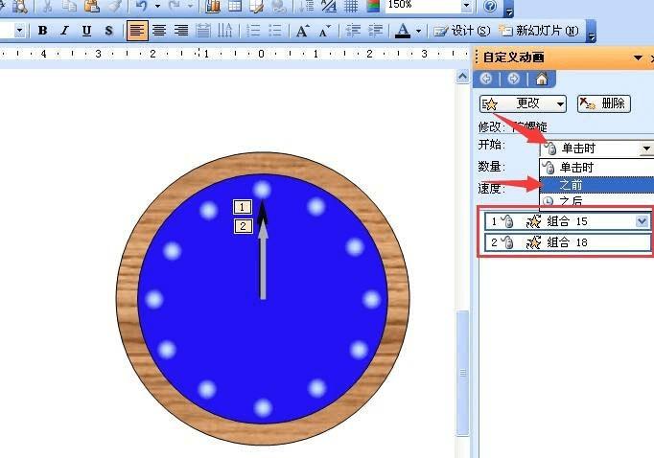654x458 pixels.
Task: Select the gray clock hand arrow
Action: point(263,261)
